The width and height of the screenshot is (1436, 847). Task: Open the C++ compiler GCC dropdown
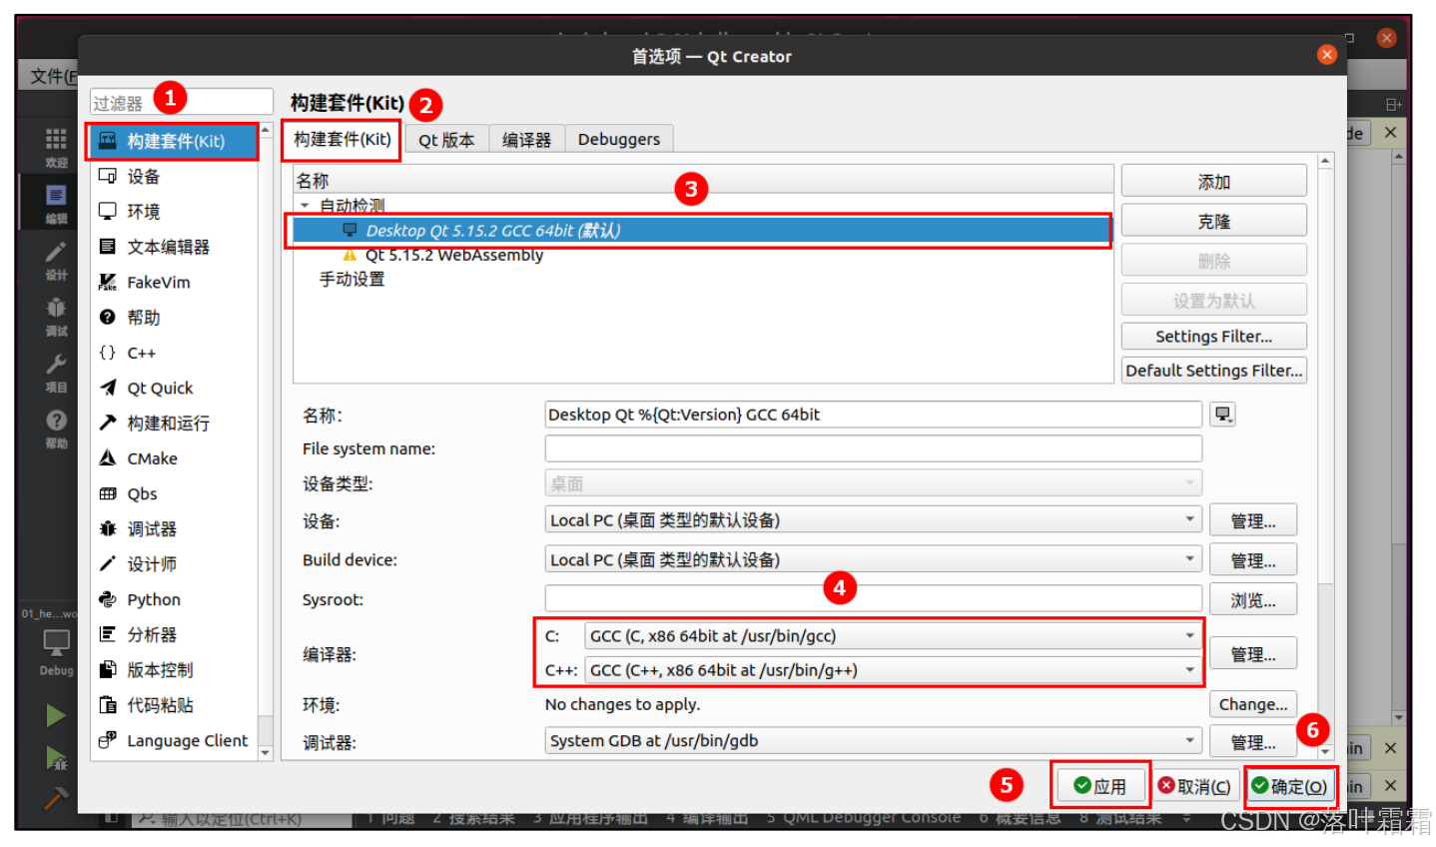click(894, 670)
